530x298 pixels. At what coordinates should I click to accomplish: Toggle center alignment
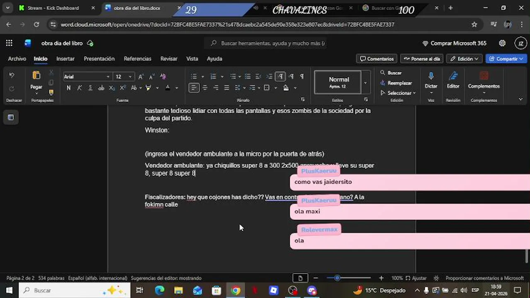coord(205,88)
